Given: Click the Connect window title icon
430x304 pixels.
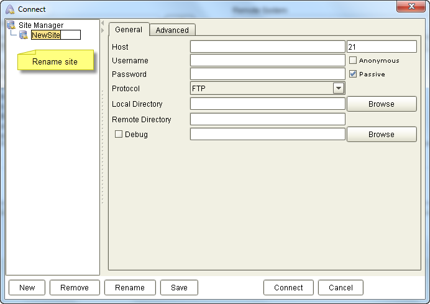Looking at the screenshot, I should click(x=10, y=9).
